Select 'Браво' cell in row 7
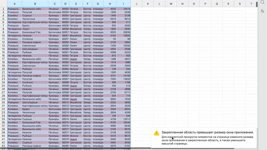 point(35,26)
